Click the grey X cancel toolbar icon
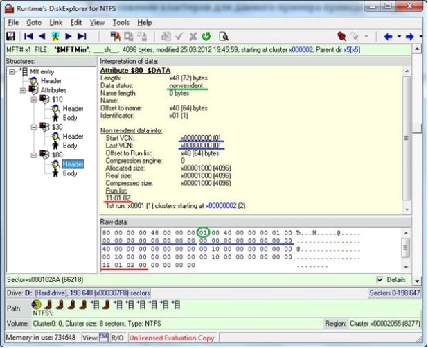 (193, 36)
